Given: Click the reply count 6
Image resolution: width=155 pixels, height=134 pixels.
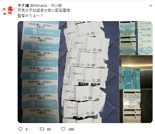Looking at the screenshot, I should pyautogui.click(x=27, y=129).
